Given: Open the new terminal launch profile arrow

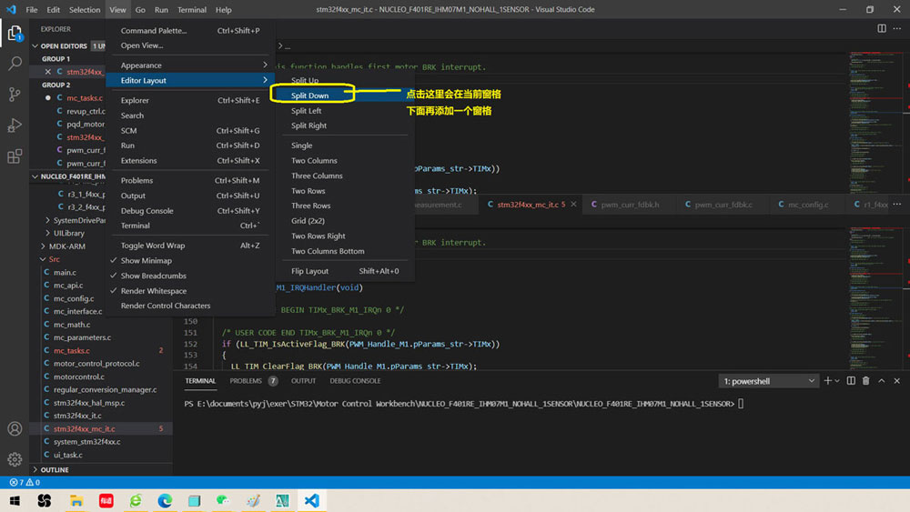Looking at the screenshot, I should 837,381.
